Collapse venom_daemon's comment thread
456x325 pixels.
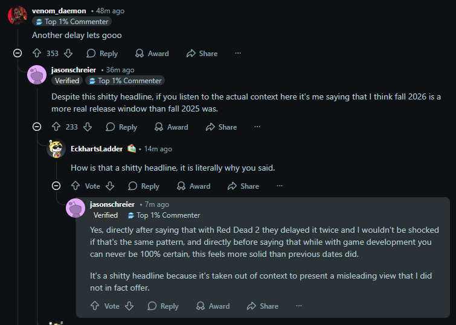18,54
